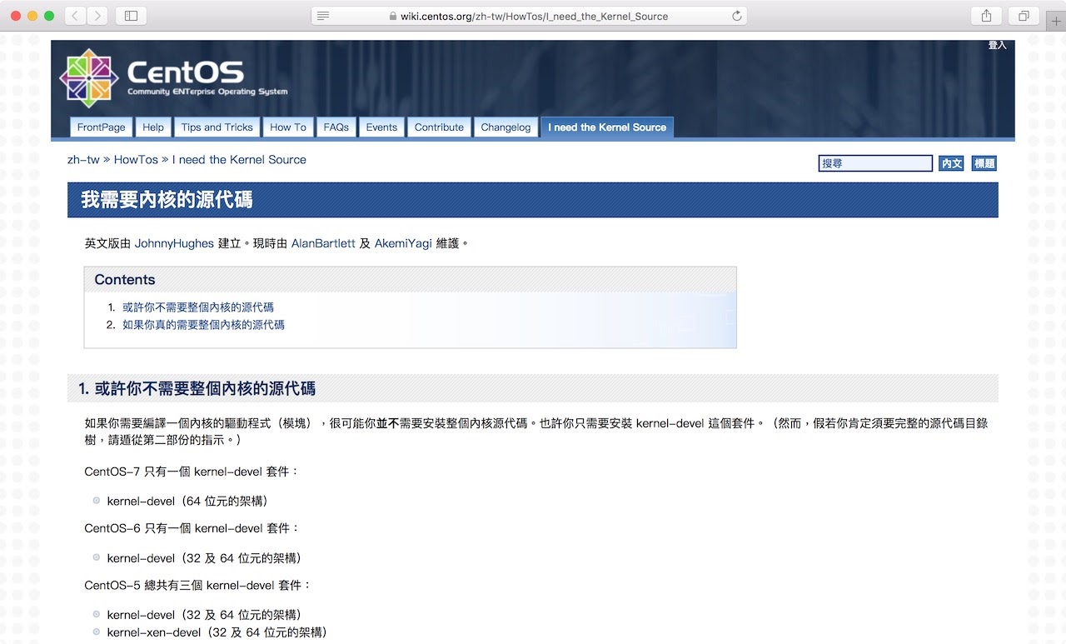Click page title 我需要內核的源代碼
Image resolution: width=1066 pixels, height=644 pixels.
coord(167,200)
